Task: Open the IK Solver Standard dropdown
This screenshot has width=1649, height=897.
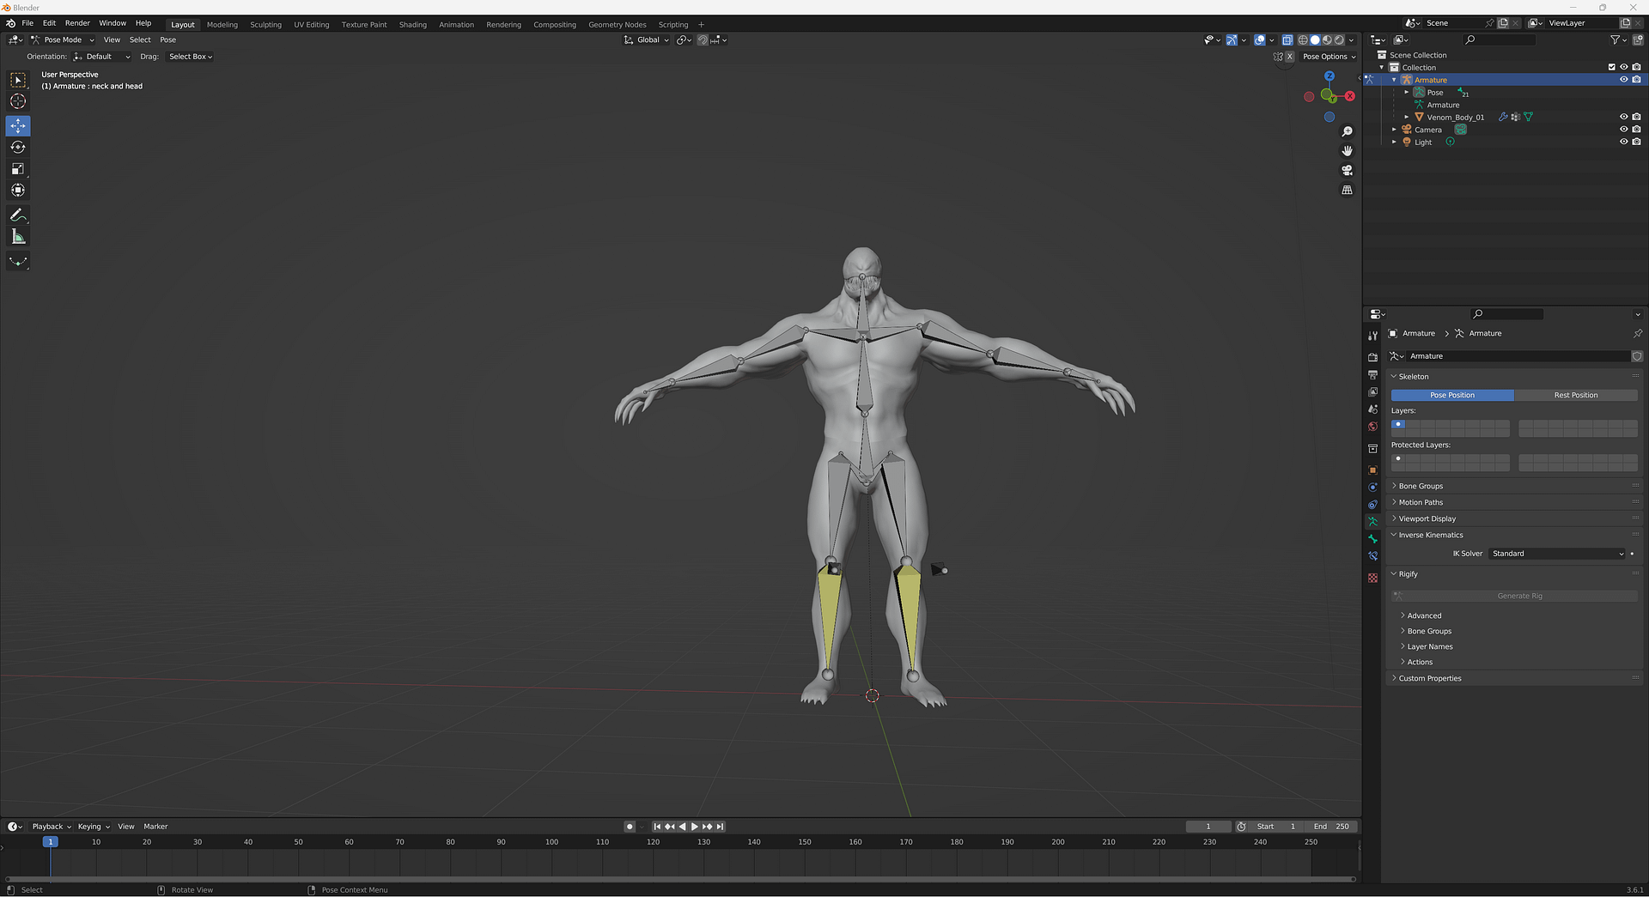Action: pos(1557,554)
